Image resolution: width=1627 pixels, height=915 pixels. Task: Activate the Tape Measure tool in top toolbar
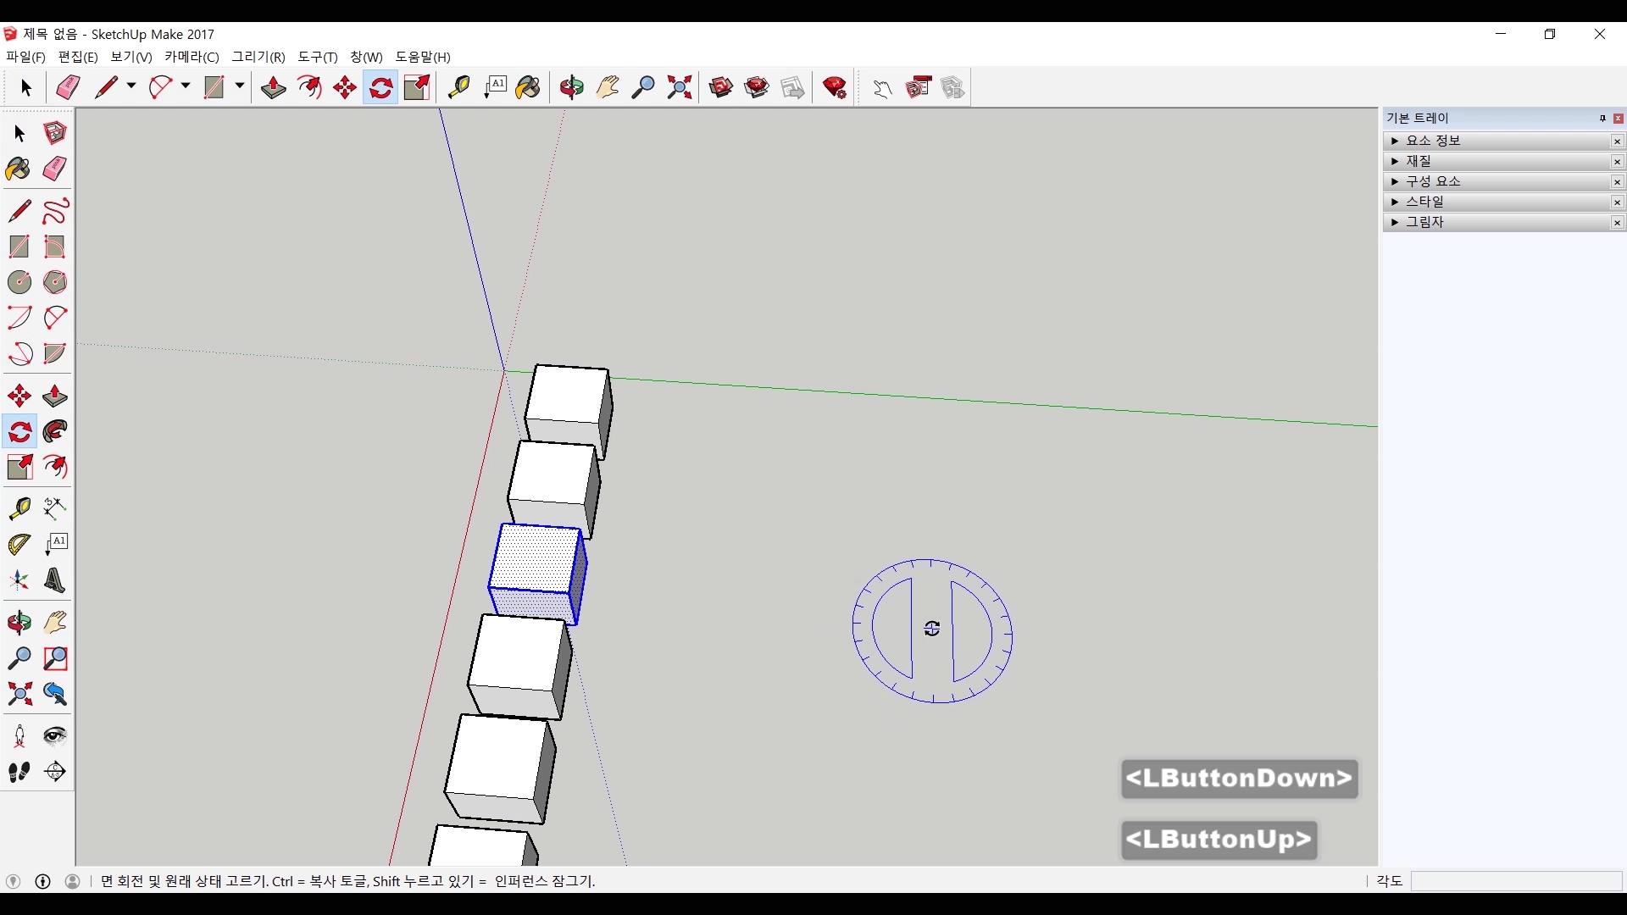458,87
